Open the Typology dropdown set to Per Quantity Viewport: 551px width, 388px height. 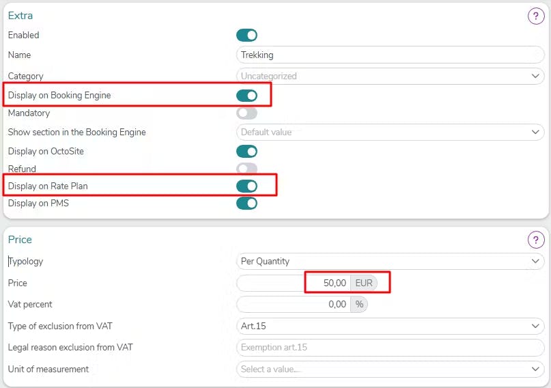pos(390,261)
